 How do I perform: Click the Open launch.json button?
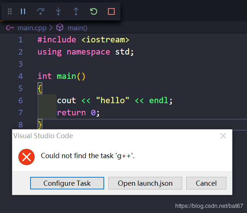[145, 183]
